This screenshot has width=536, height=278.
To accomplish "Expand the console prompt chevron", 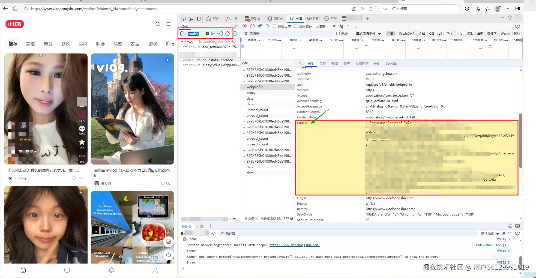I will pyautogui.click(x=183, y=268).
